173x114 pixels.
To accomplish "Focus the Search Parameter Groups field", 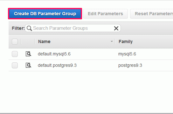I will 73,28.
